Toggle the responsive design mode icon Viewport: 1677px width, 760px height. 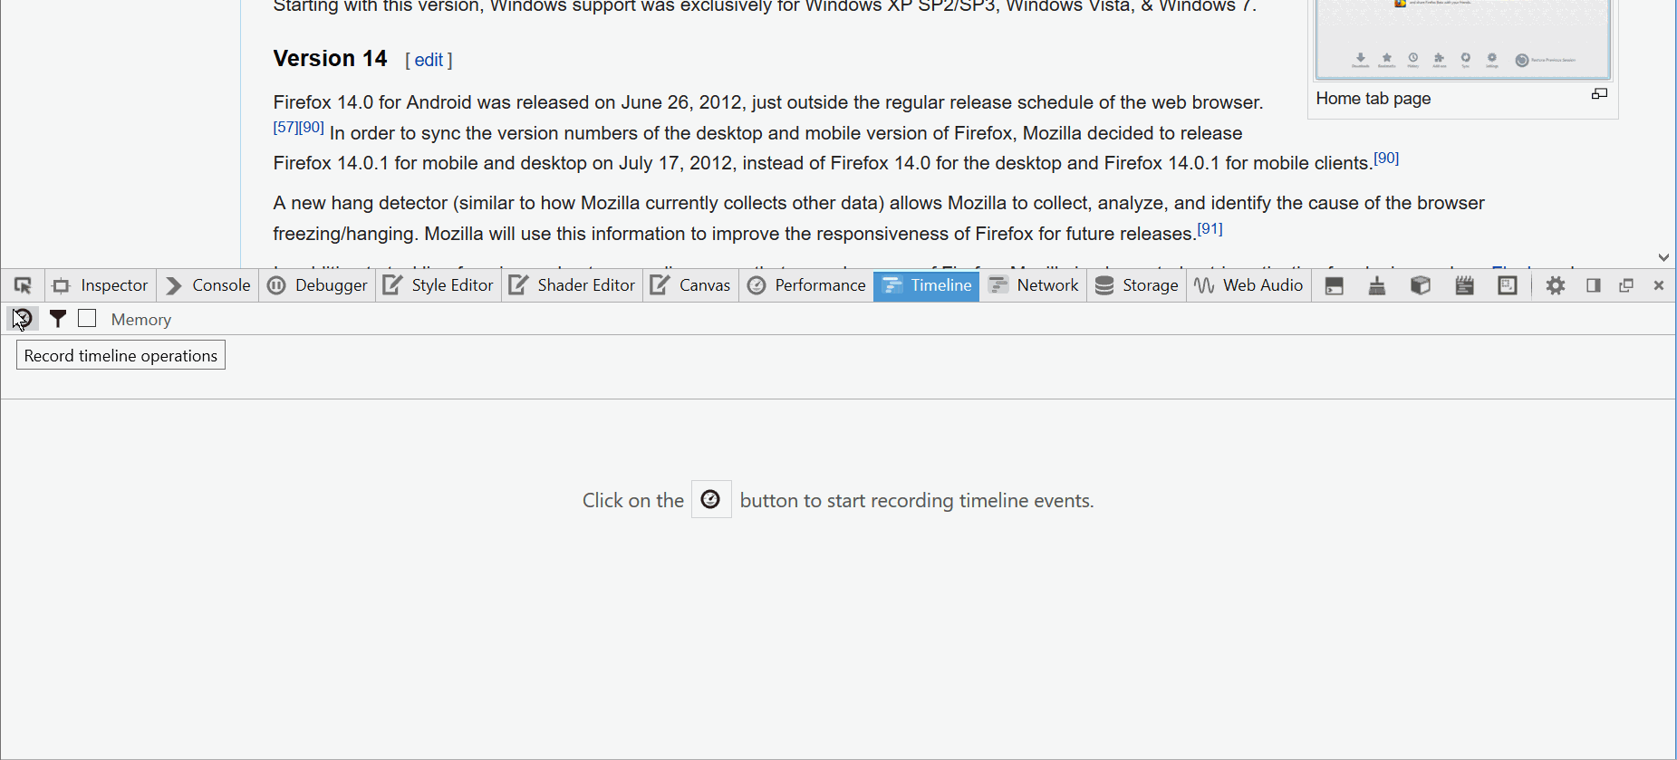[x=1508, y=286]
